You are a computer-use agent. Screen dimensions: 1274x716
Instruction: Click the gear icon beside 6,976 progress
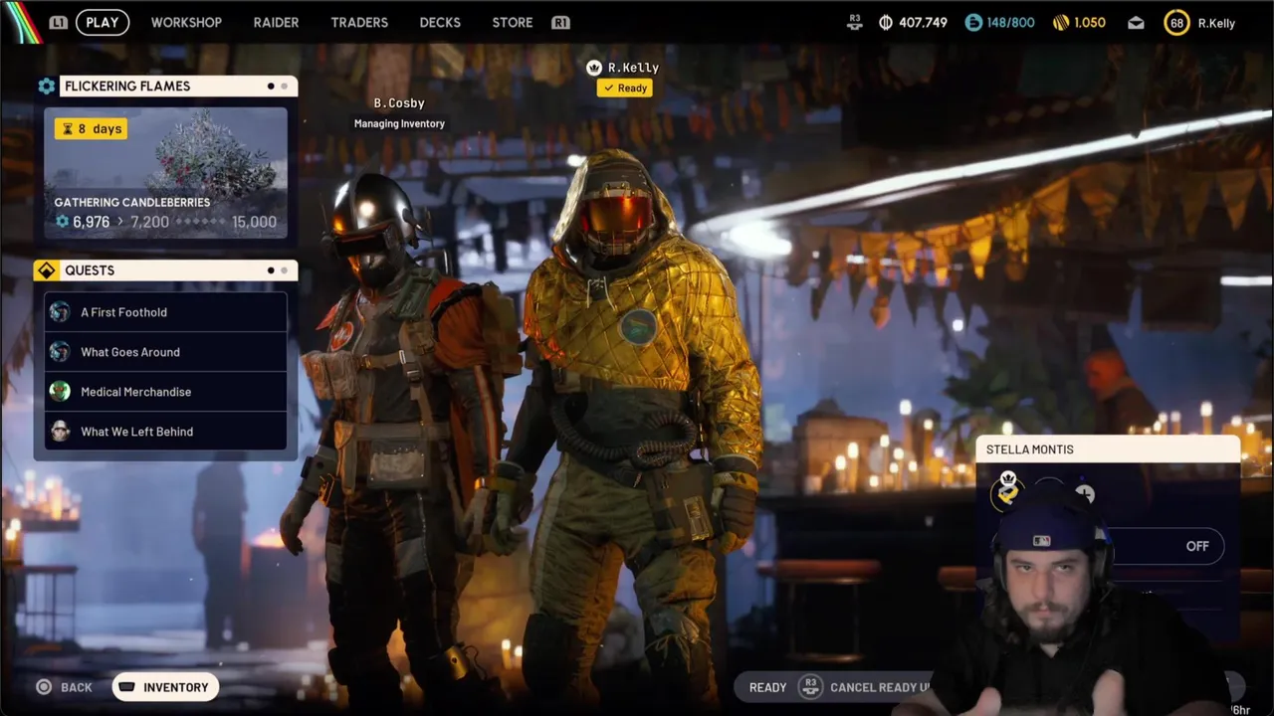62,222
